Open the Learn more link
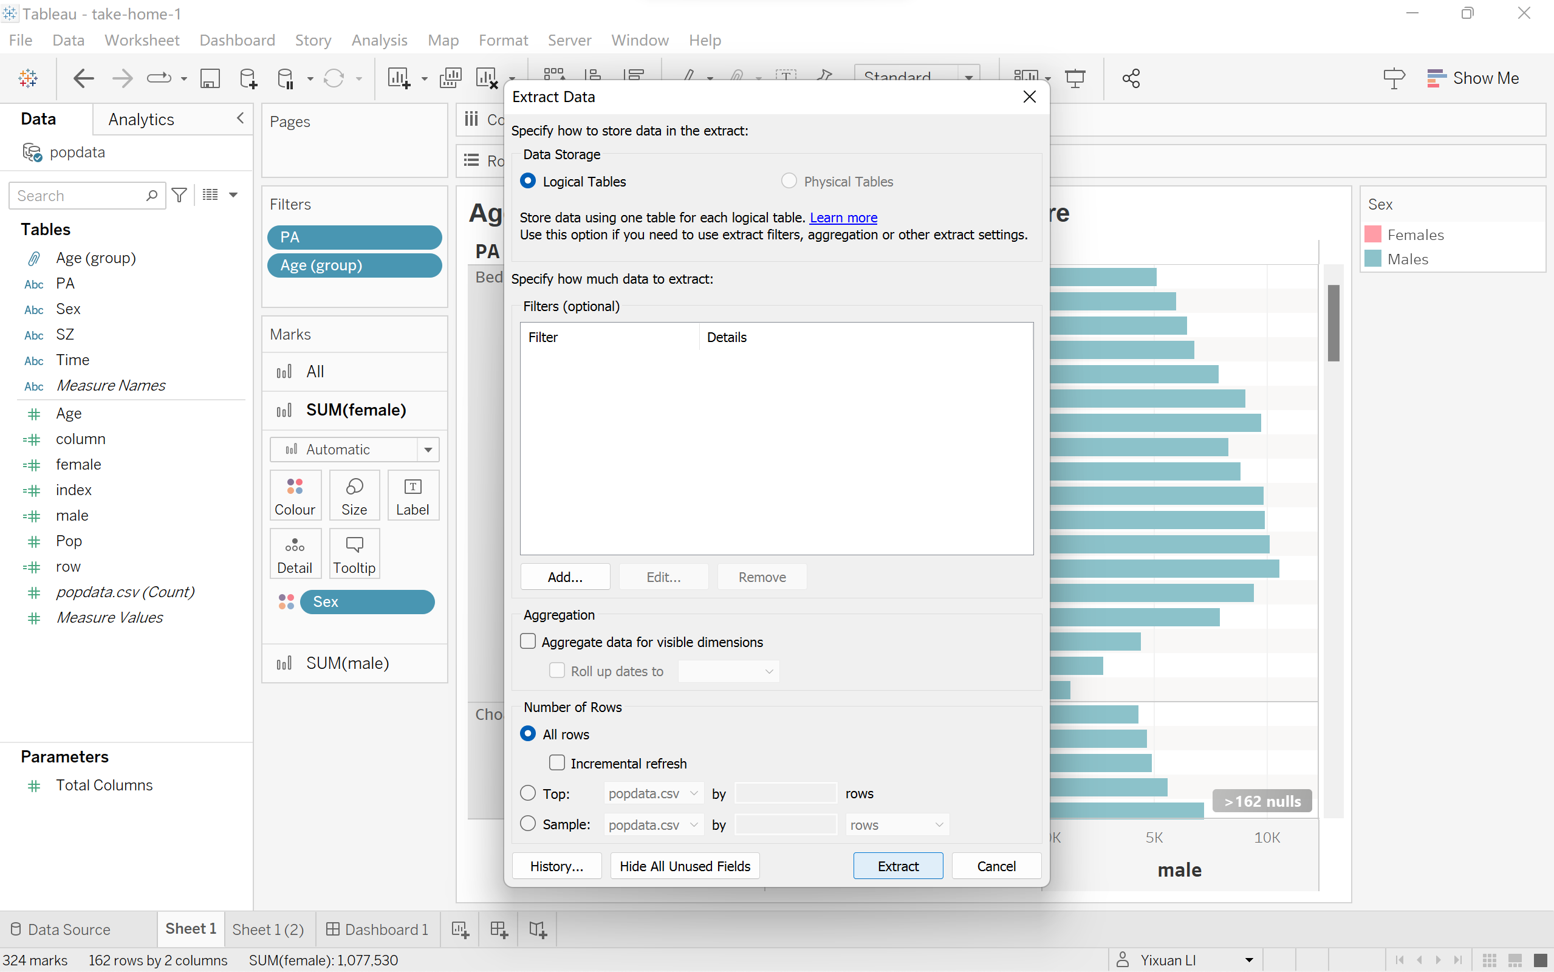1554x972 pixels. click(x=843, y=217)
